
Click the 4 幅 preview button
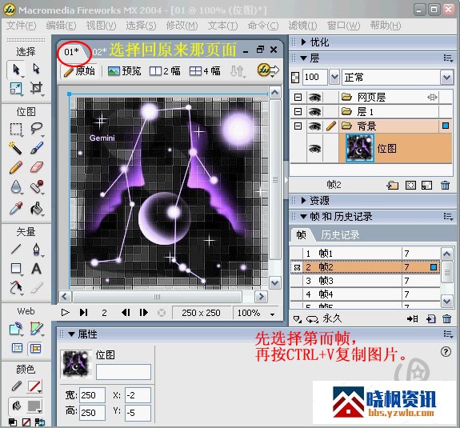205,70
